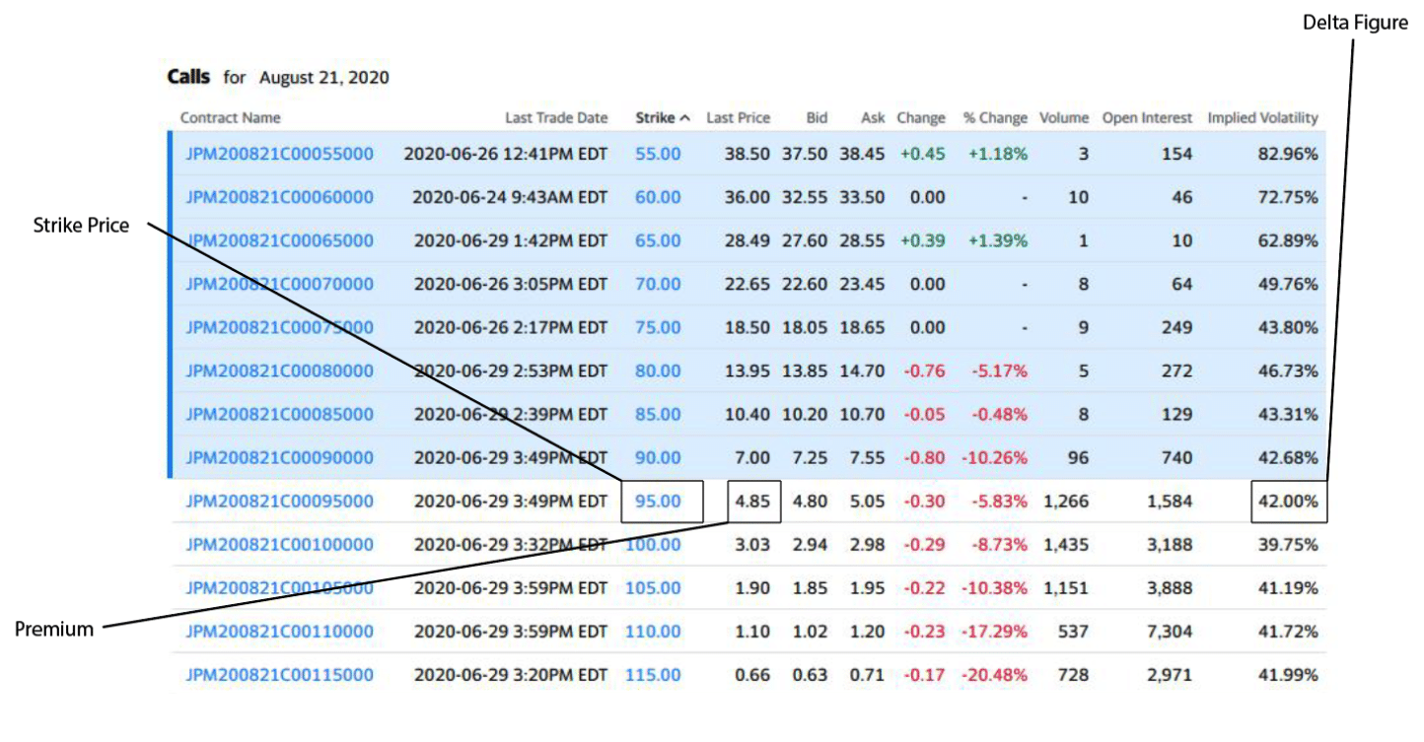Click the -20.48% change cell
Image resolution: width=1424 pixels, height=742 pixels.
[994, 675]
